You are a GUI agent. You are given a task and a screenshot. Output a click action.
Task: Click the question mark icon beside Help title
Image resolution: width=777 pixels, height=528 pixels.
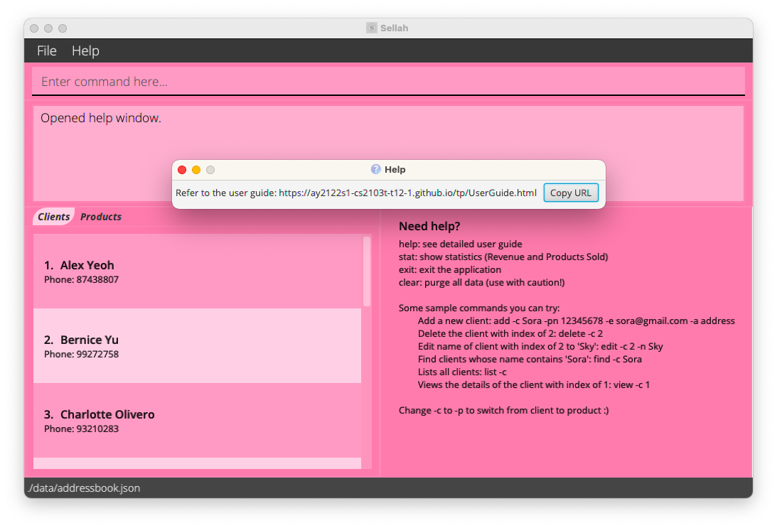pyautogui.click(x=376, y=169)
